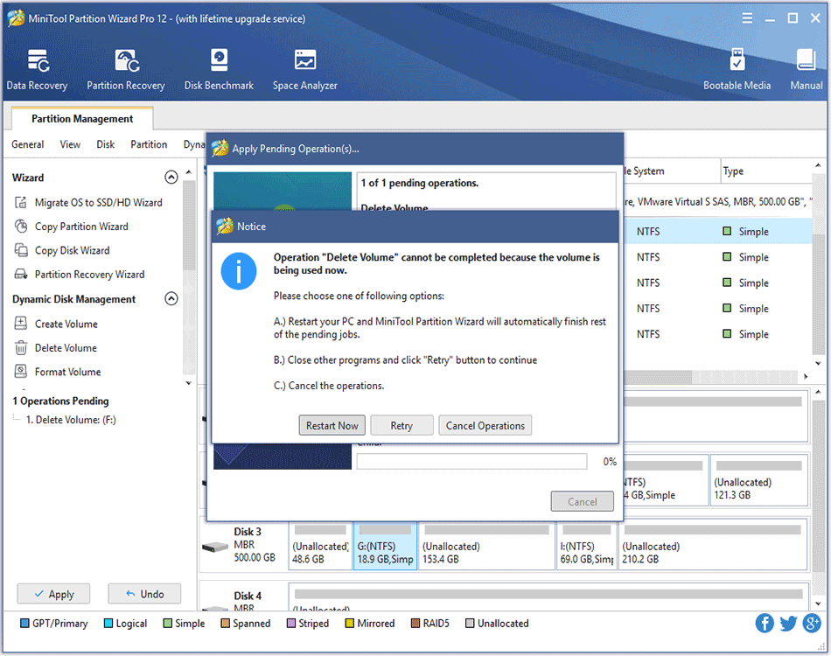The height and width of the screenshot is (656, 831).
Task: Select the 153.4 GB Unallocated block on Disk 3
Action: tap(486, 546)
